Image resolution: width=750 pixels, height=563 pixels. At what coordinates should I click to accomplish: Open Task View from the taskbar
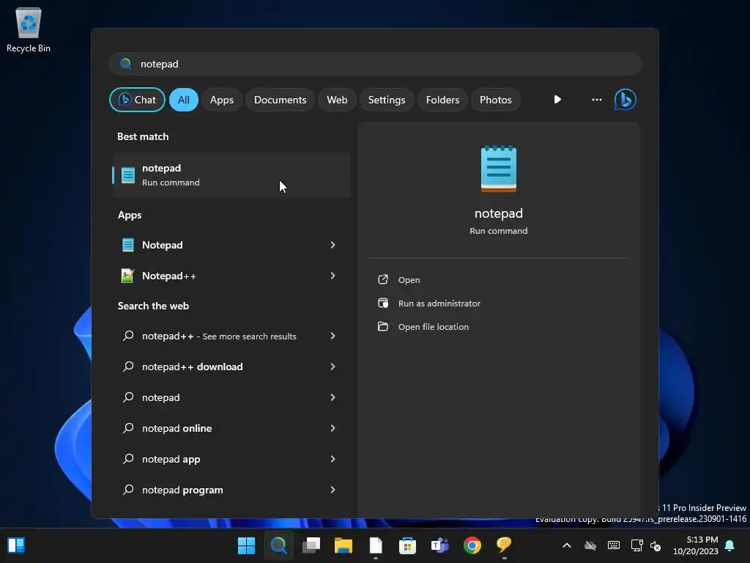311,545
